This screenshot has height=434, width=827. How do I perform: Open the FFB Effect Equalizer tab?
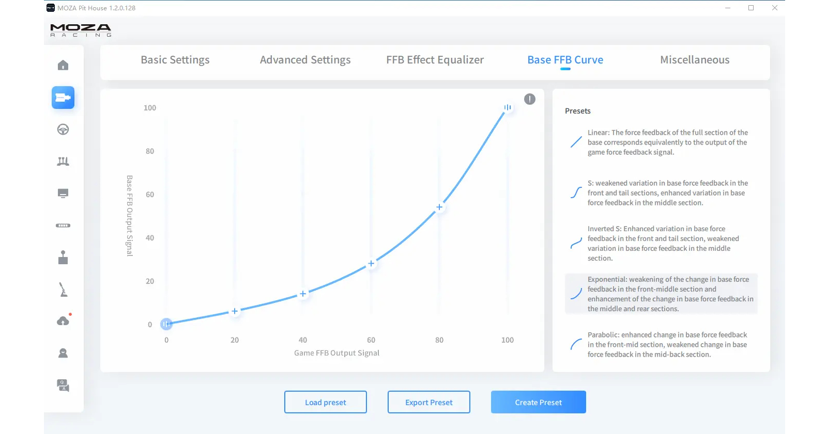click(x=435, y=60)
